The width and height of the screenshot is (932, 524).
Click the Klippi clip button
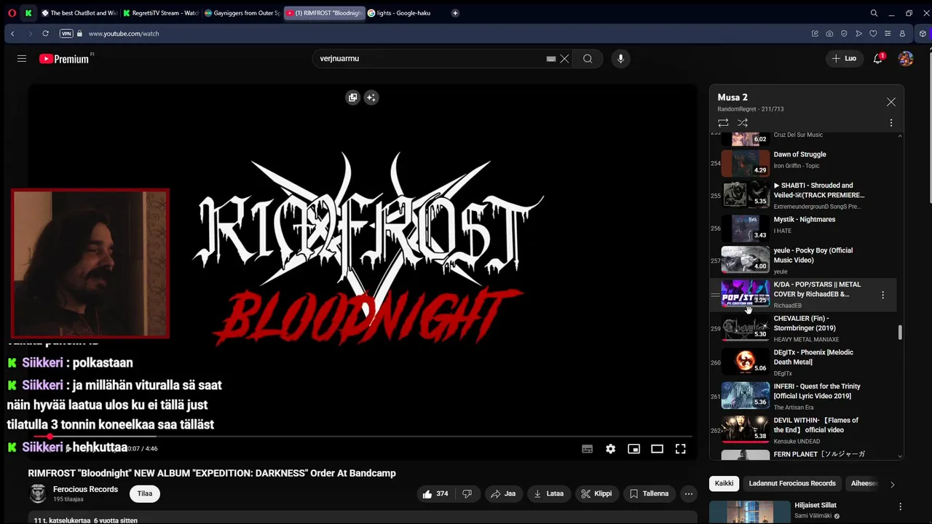(597, 493)
